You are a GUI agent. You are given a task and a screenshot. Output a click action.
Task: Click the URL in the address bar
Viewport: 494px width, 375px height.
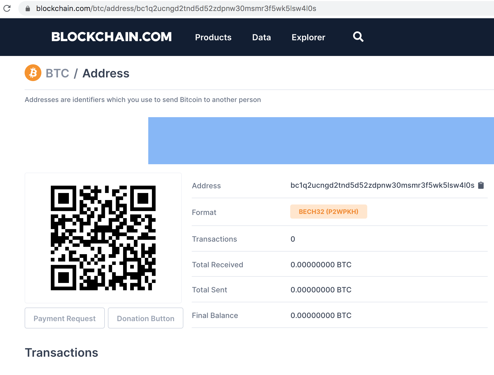click(176, 9)
